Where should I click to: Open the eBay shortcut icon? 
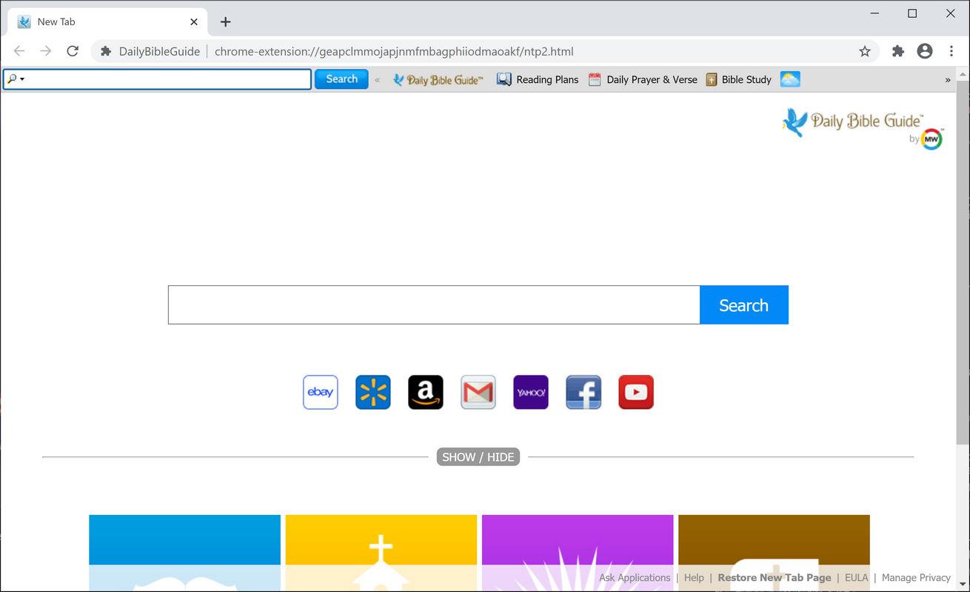point(321,392)
